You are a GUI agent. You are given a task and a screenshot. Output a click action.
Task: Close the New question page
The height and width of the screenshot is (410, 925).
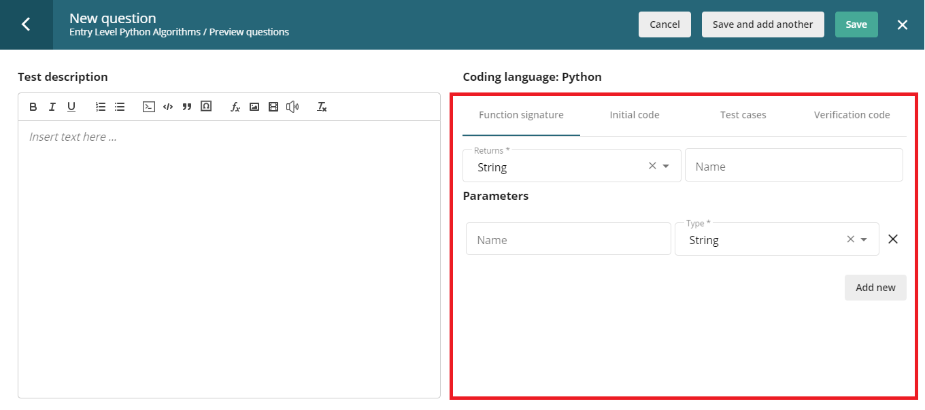903,24
